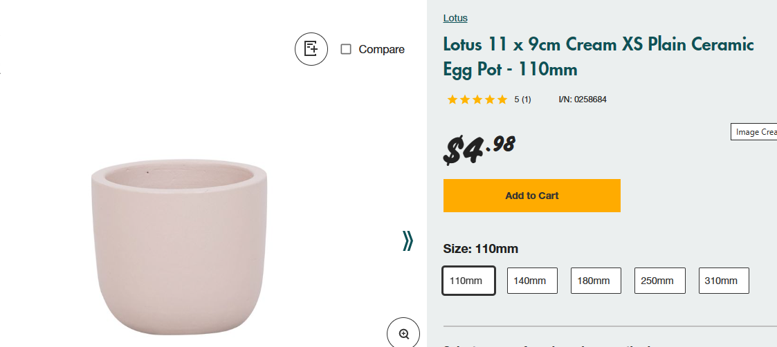Click the Size: 110mm label
The image size is (777, 347).
pos(480,249)
